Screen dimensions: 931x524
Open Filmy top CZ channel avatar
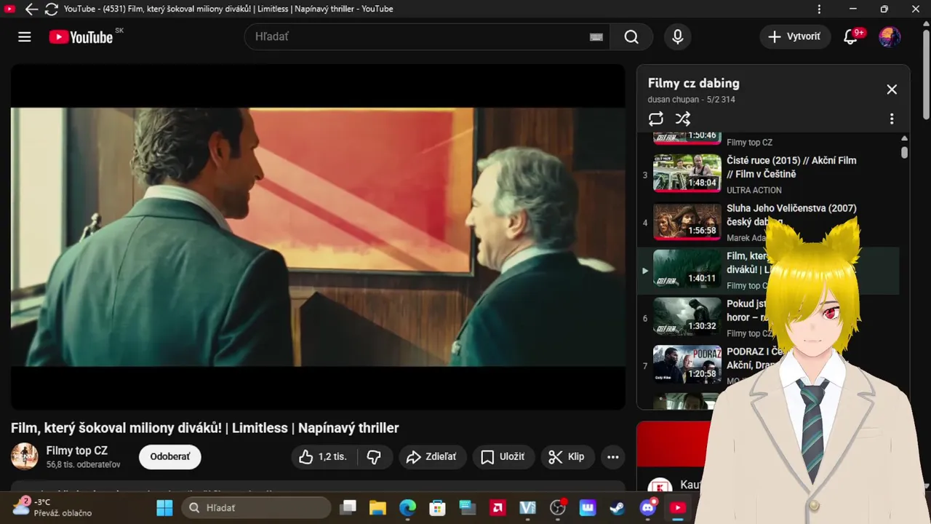(x=25, y=456)
